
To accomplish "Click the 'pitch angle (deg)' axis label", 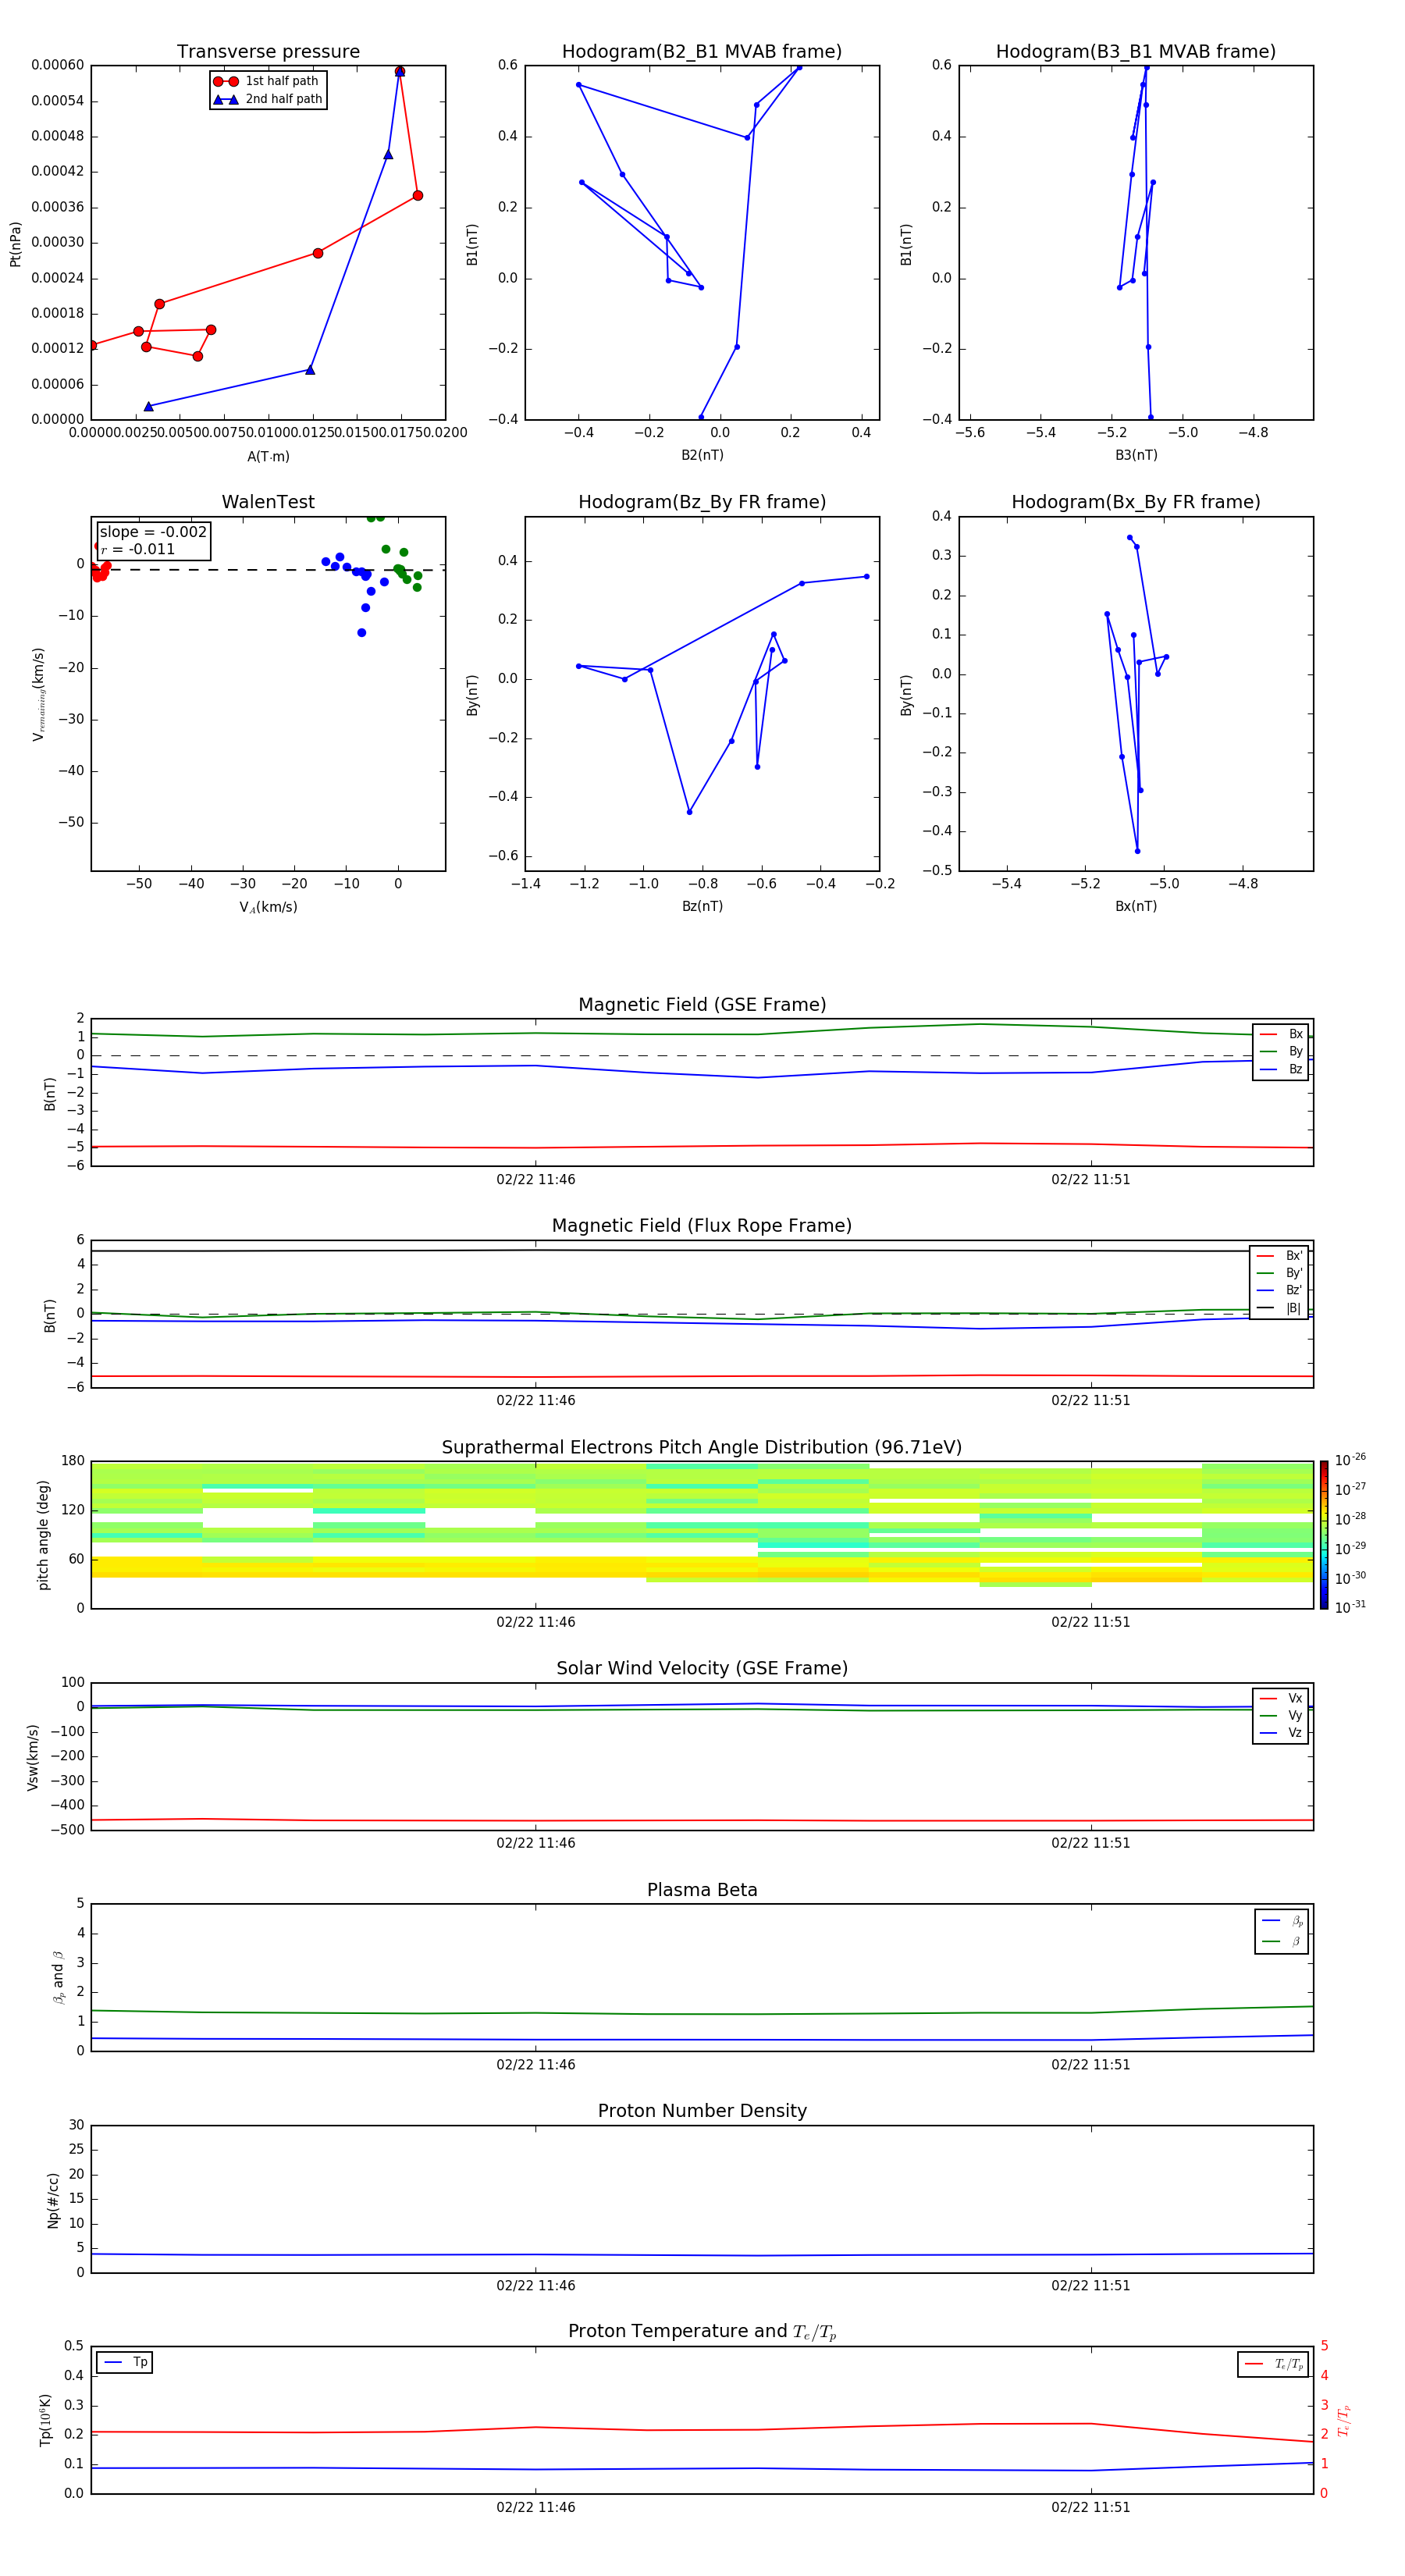I will pos(43,1535).
